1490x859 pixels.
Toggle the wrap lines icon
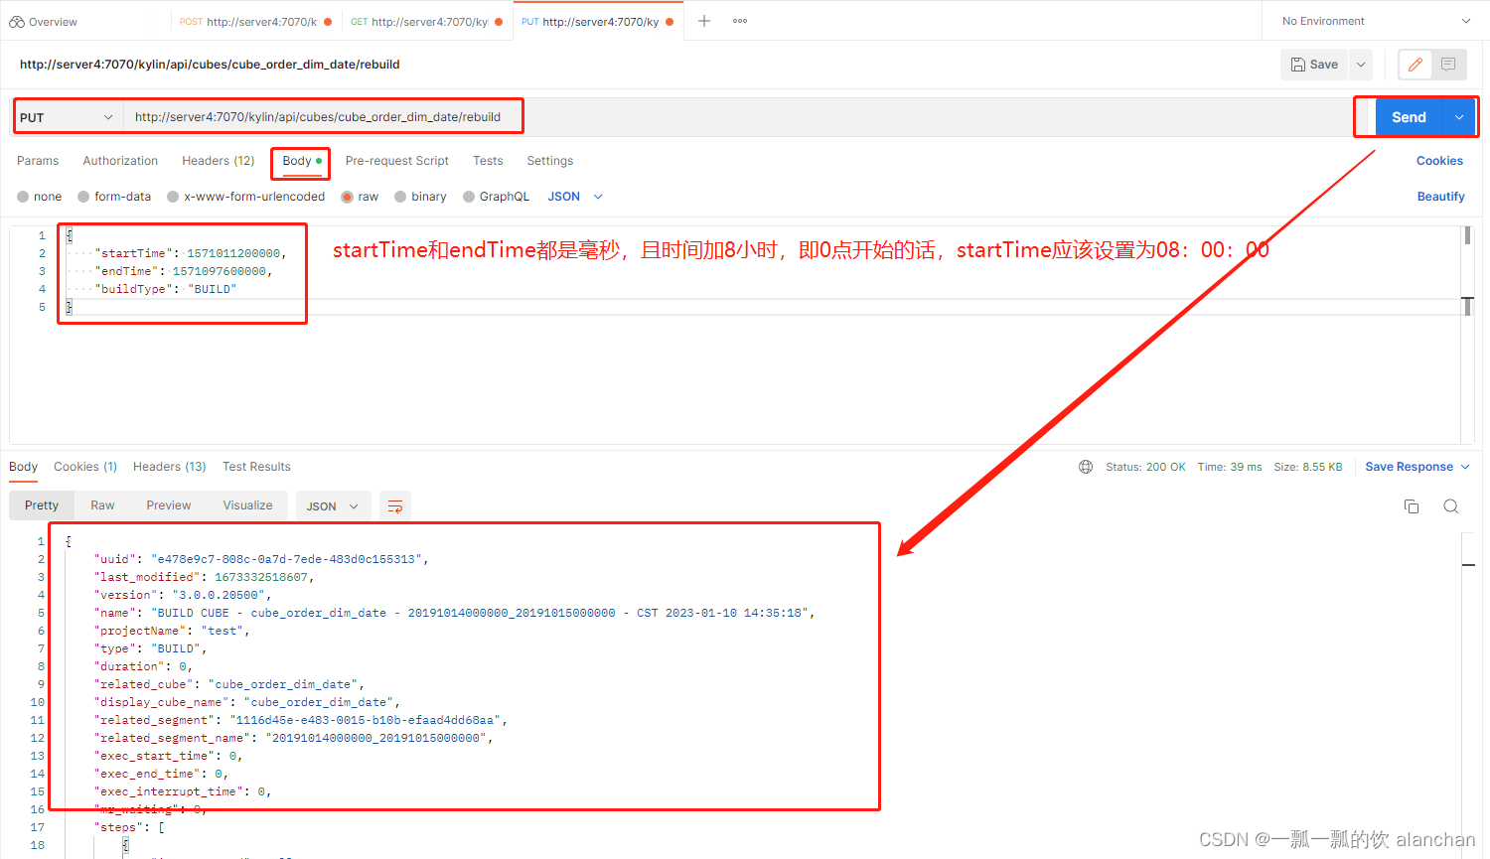click(395, 506)
